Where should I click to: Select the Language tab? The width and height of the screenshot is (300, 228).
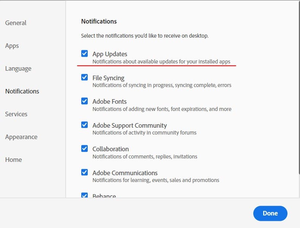18,68
